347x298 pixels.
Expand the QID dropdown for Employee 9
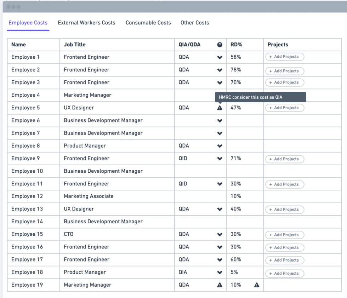(x=220, y=159)
